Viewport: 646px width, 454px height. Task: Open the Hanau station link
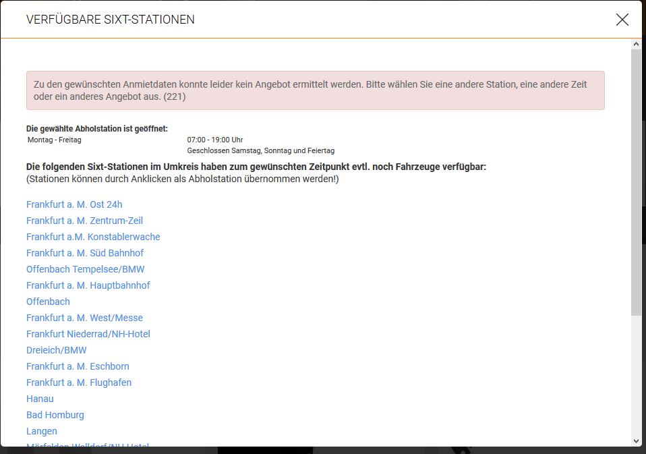40,399
